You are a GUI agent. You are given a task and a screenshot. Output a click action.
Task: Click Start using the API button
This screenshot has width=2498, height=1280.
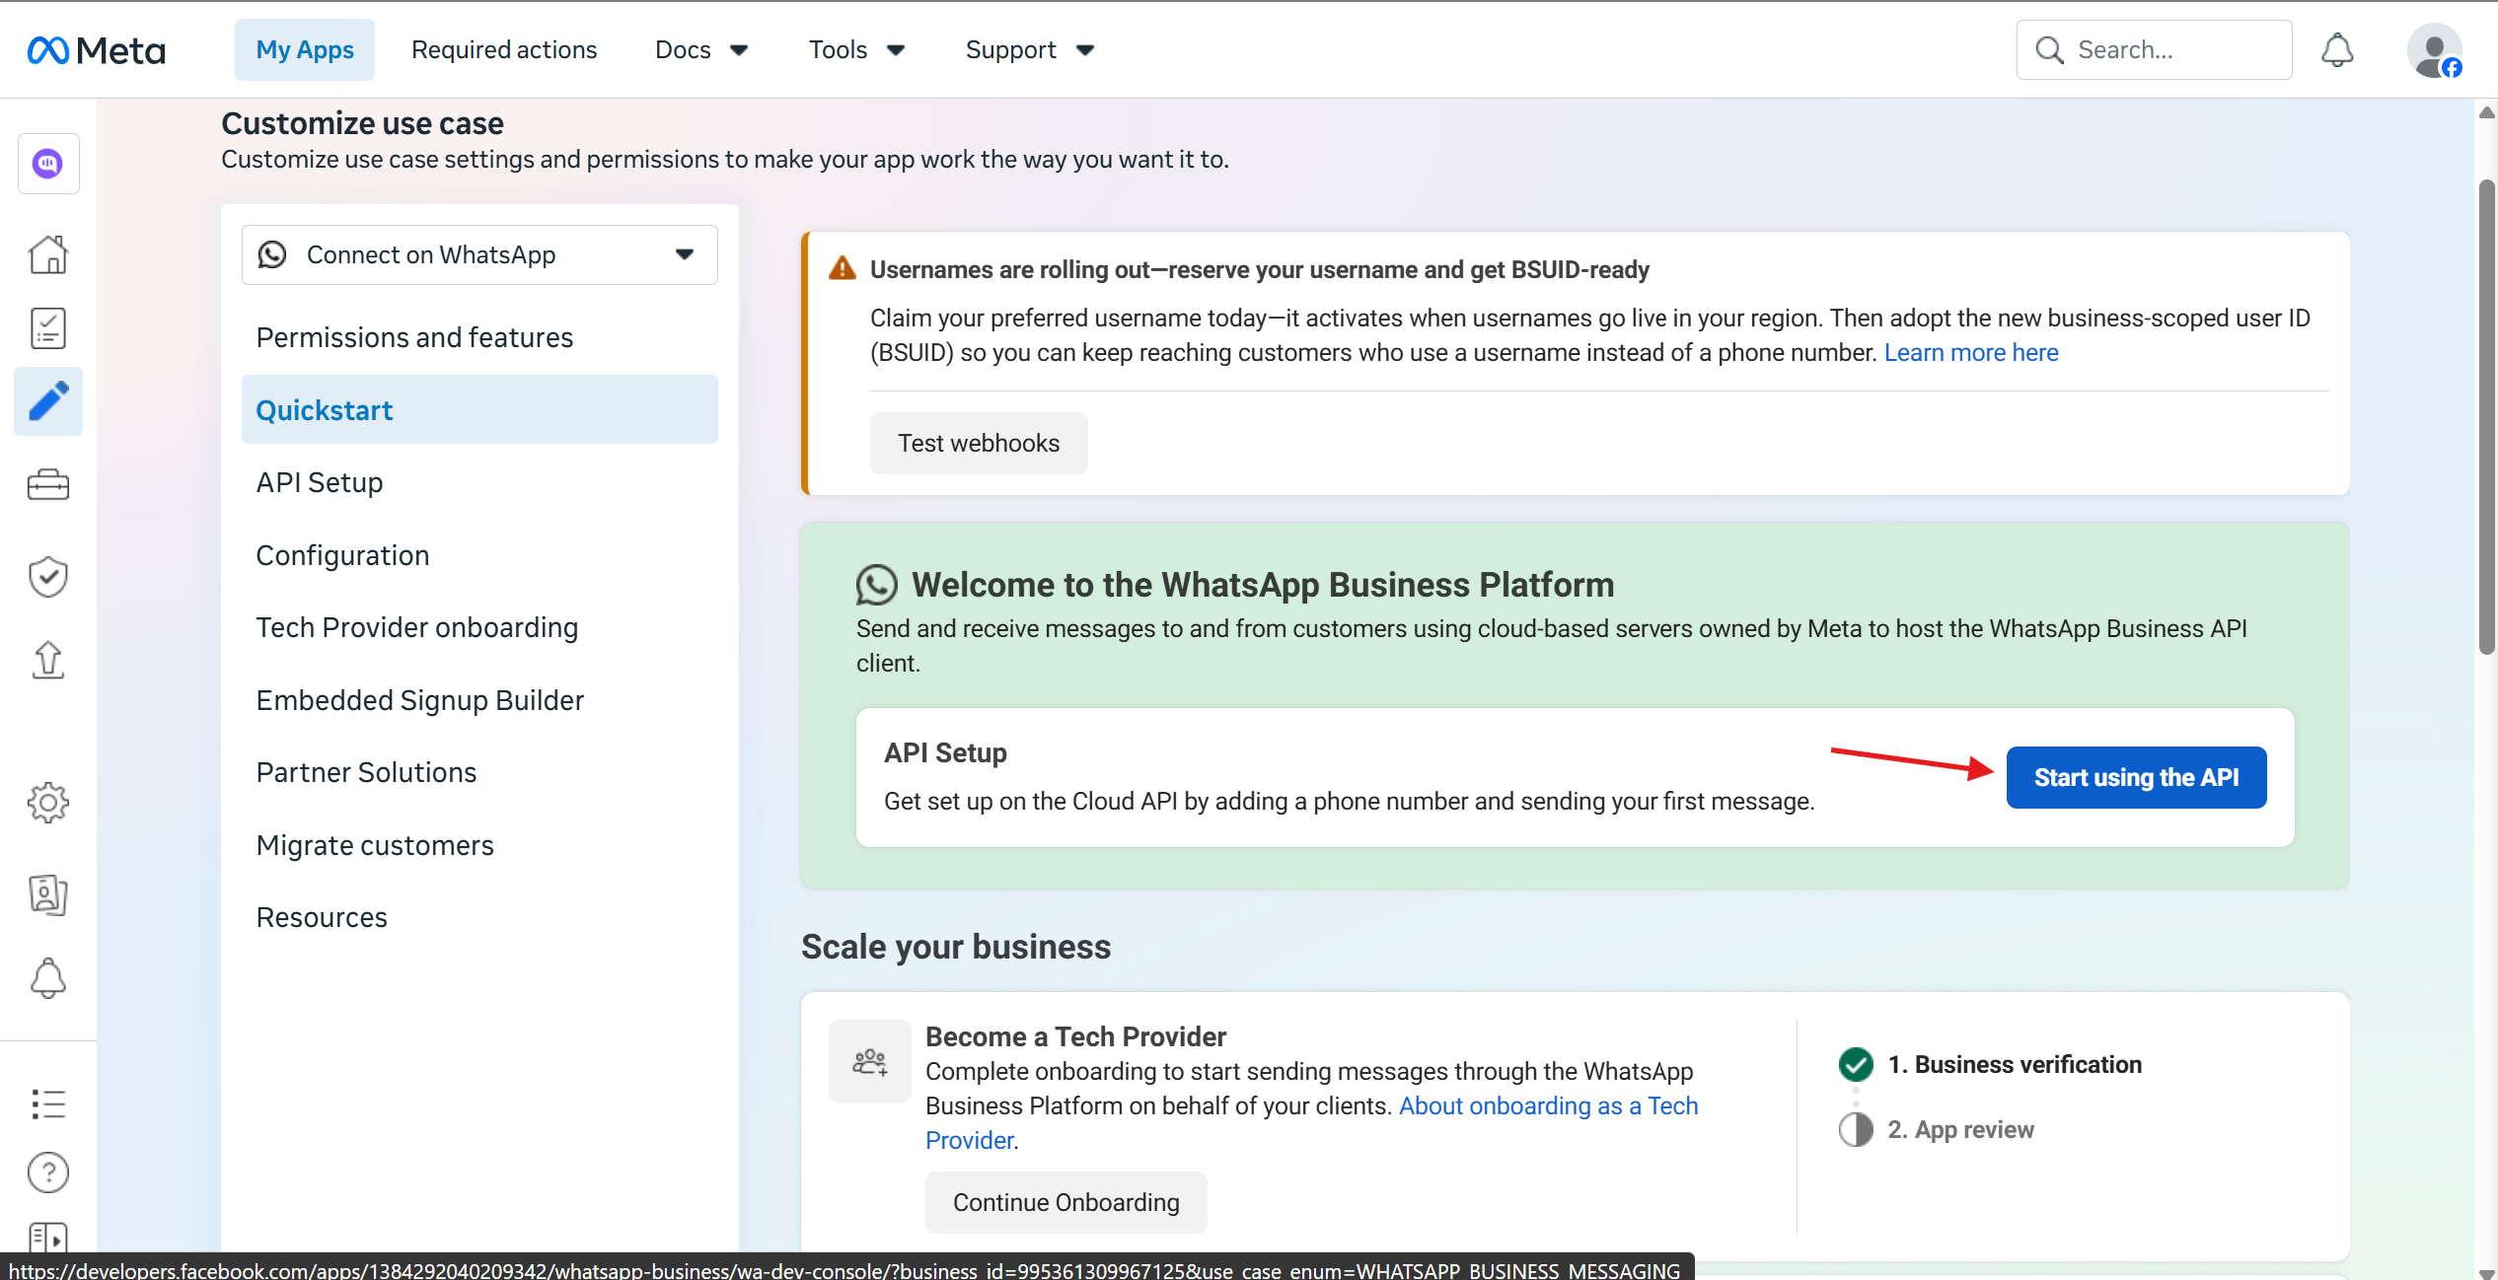pos(2136,777)
